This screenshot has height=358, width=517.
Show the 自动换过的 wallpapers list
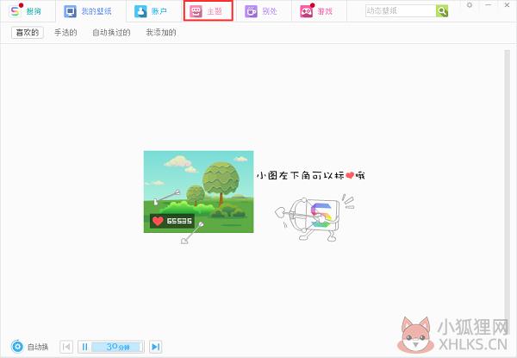tap(111, 32)
